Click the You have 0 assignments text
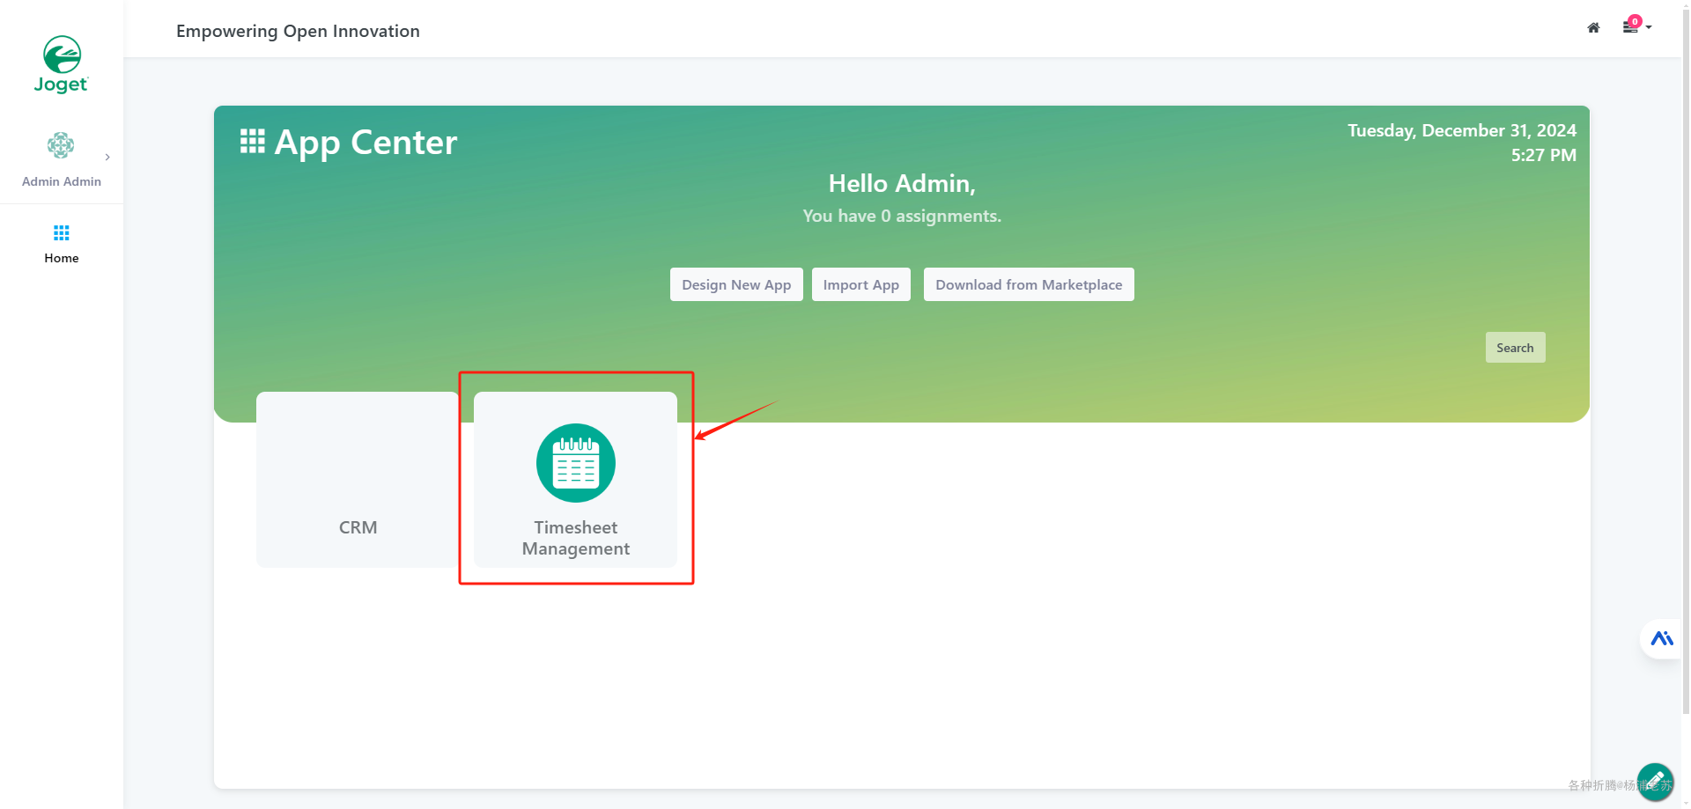This screenshot has height=809, width=1691. [x=902, y=216]
